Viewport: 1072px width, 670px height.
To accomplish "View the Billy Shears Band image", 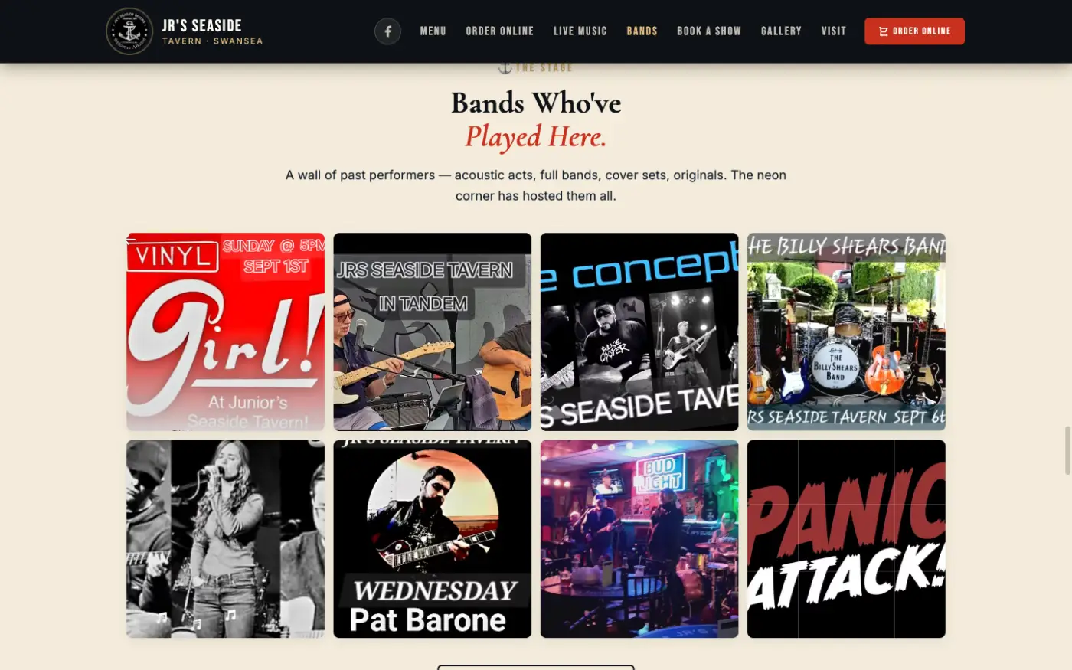I will 846,332.
